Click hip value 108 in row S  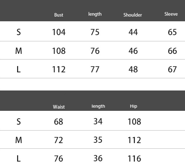pyautogui.click(x=134, y=121)
